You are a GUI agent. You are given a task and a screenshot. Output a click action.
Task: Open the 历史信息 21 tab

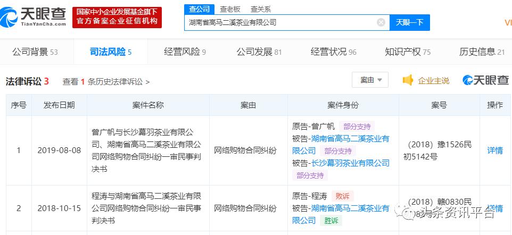coord(482,52)
